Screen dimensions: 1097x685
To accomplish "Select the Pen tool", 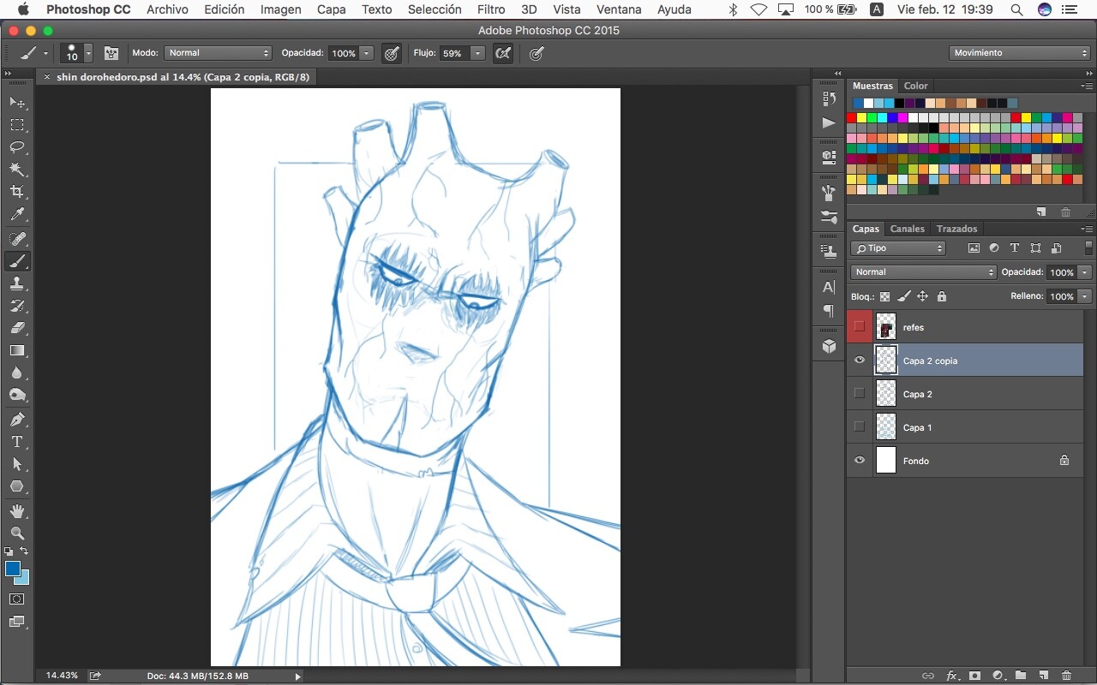I will click(17, 420).
